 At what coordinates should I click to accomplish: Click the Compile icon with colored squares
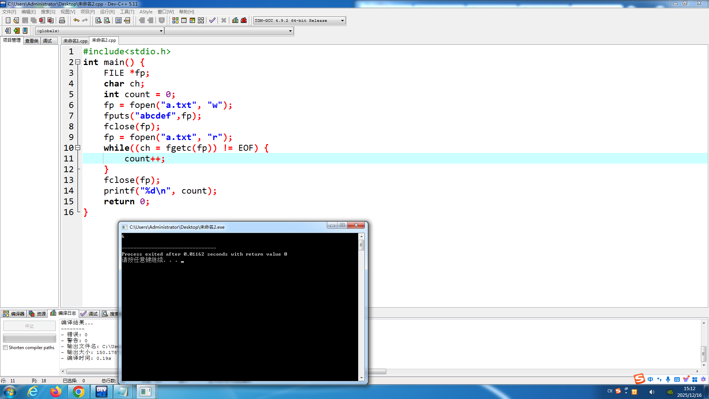[x=175, y=20]
